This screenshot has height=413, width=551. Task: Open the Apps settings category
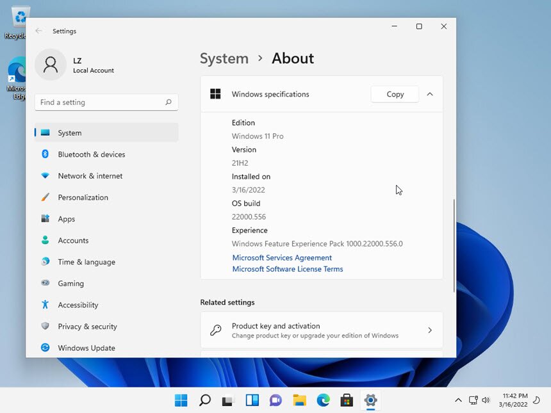click(106, 219)
